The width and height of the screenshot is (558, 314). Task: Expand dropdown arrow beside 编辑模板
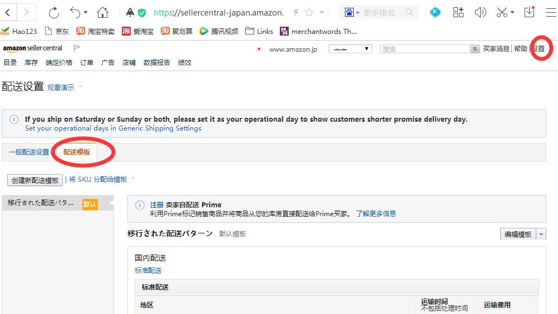[x=541, y=234]
